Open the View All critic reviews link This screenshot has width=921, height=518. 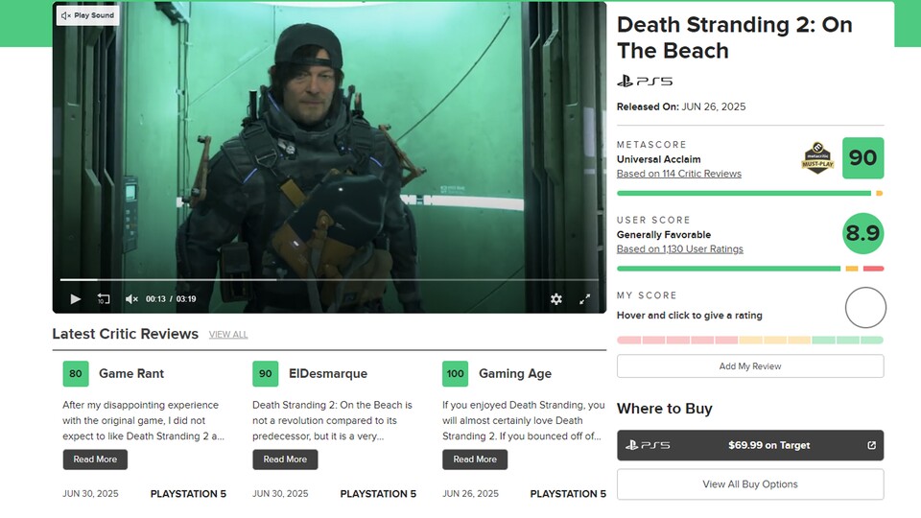(228, 335)
